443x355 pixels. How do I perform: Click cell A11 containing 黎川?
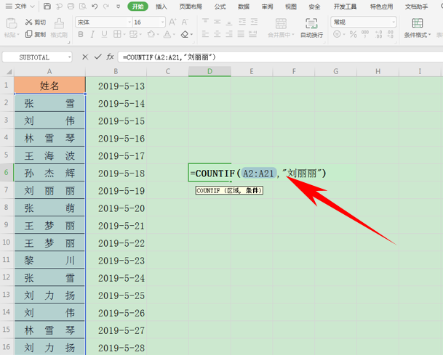click(x=49, y=260)
